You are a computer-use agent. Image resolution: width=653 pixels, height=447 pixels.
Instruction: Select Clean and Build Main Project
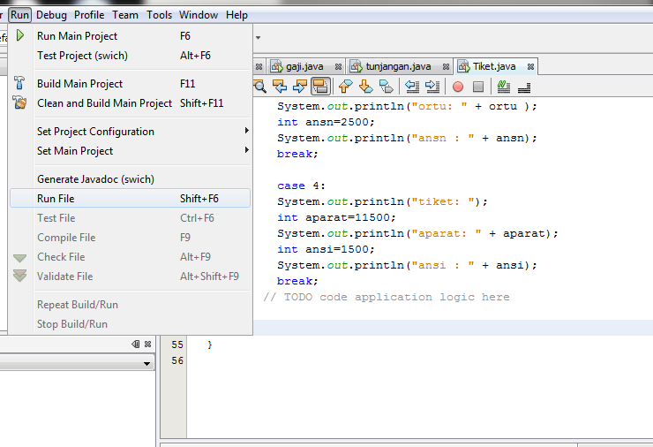point(130,103)
